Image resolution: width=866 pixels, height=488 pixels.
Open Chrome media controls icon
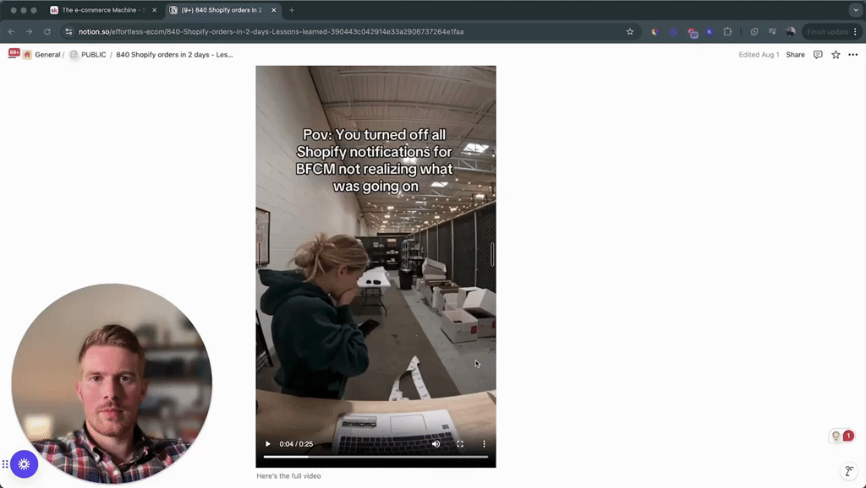[772, 32]
